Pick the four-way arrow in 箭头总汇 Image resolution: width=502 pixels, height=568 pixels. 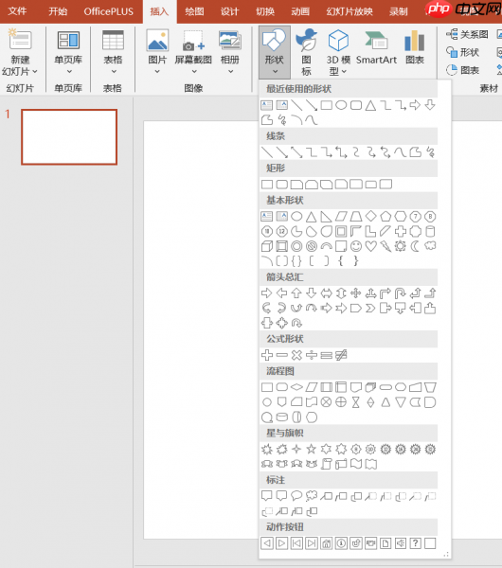[356, 293]
